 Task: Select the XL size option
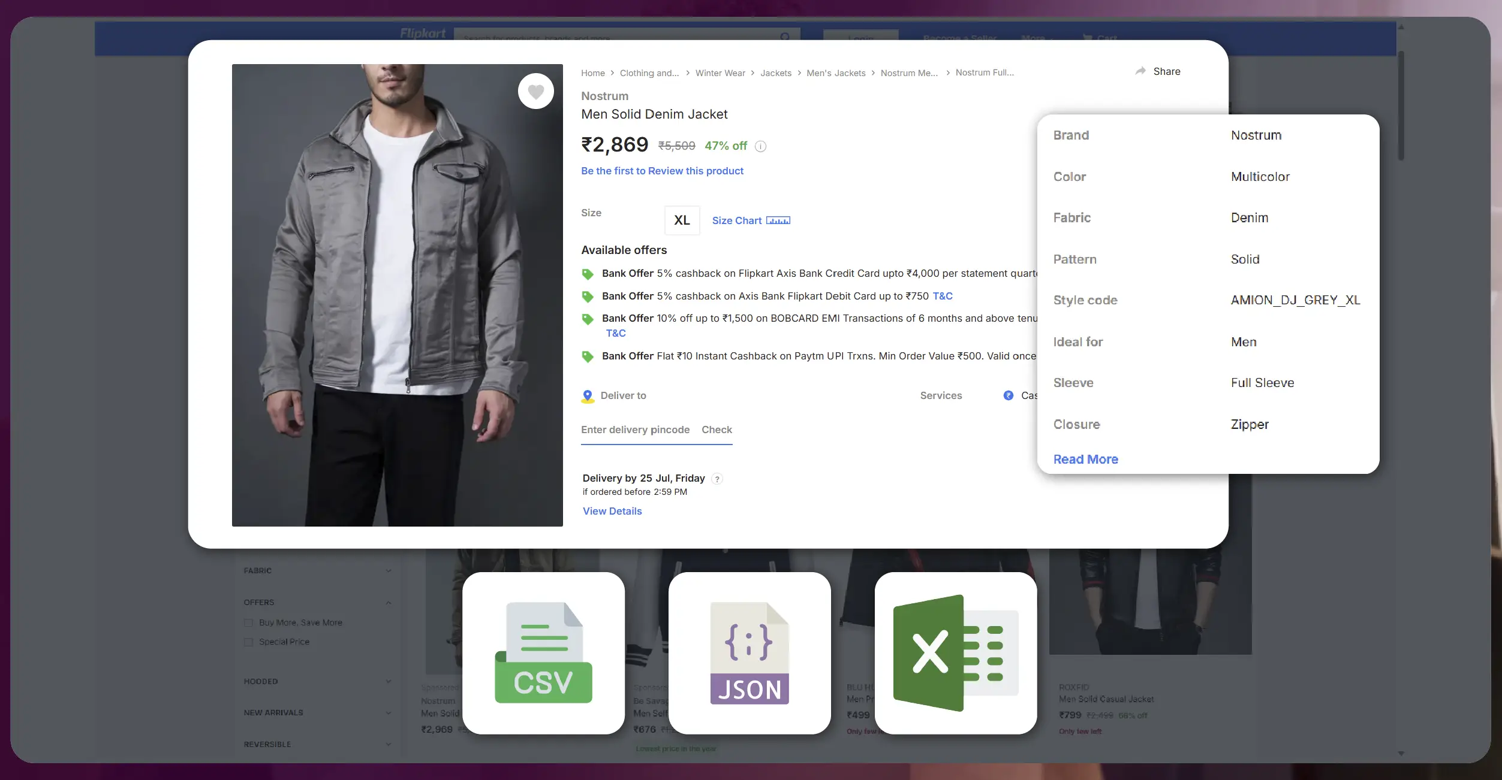click(x=682, y=220)
